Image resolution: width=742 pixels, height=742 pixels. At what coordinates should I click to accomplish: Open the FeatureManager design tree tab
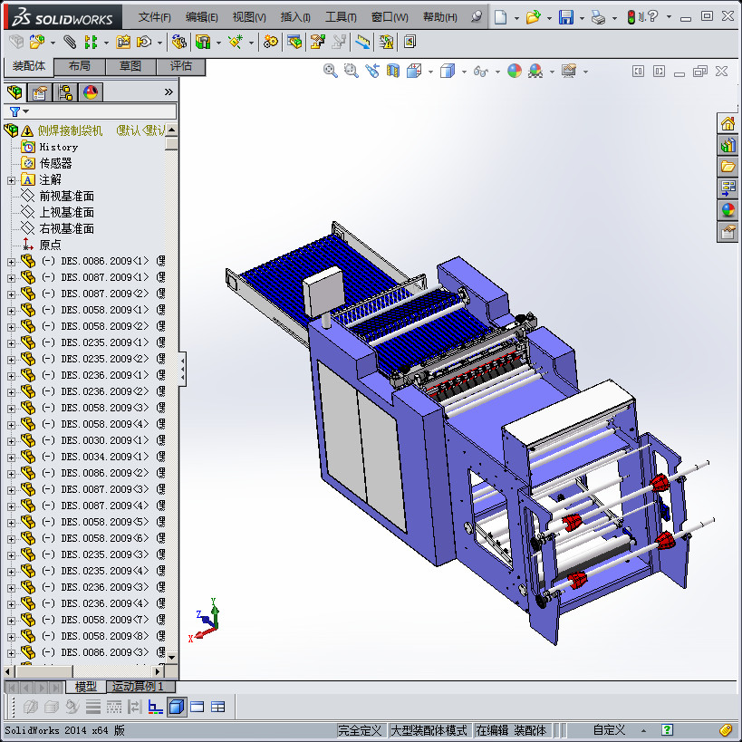(14, 92)
